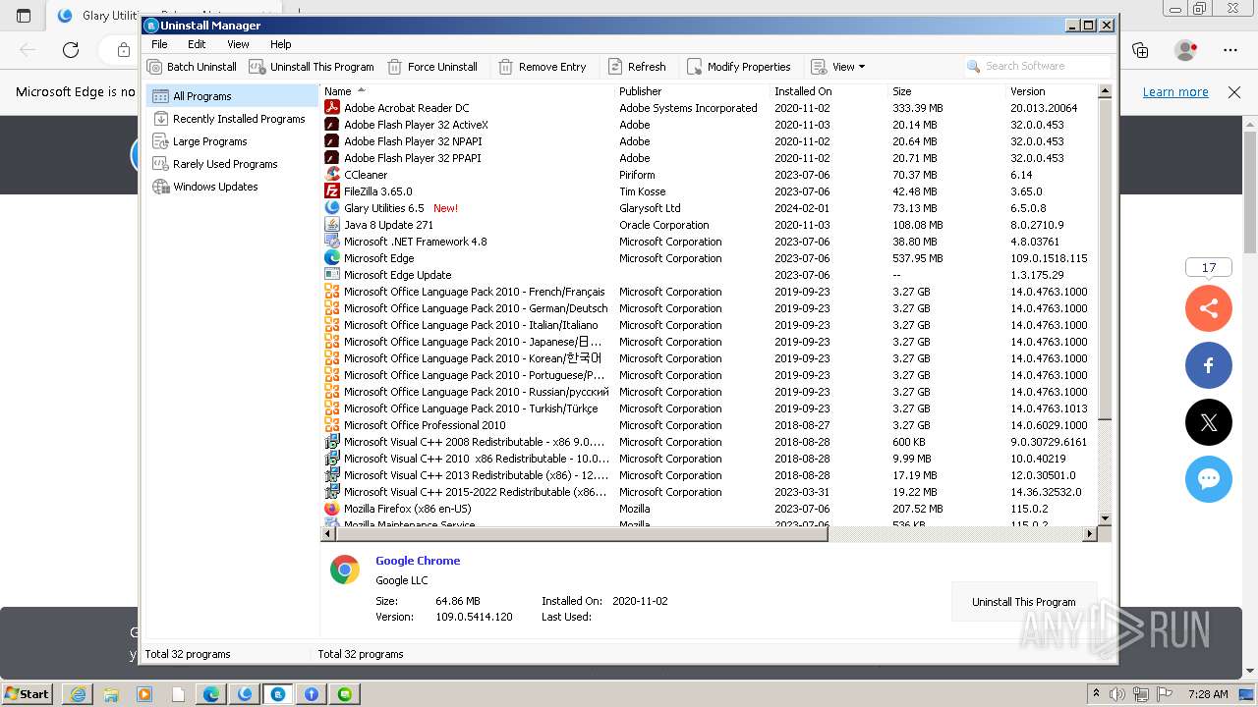Click the Windows Start button

click(28, 693)
